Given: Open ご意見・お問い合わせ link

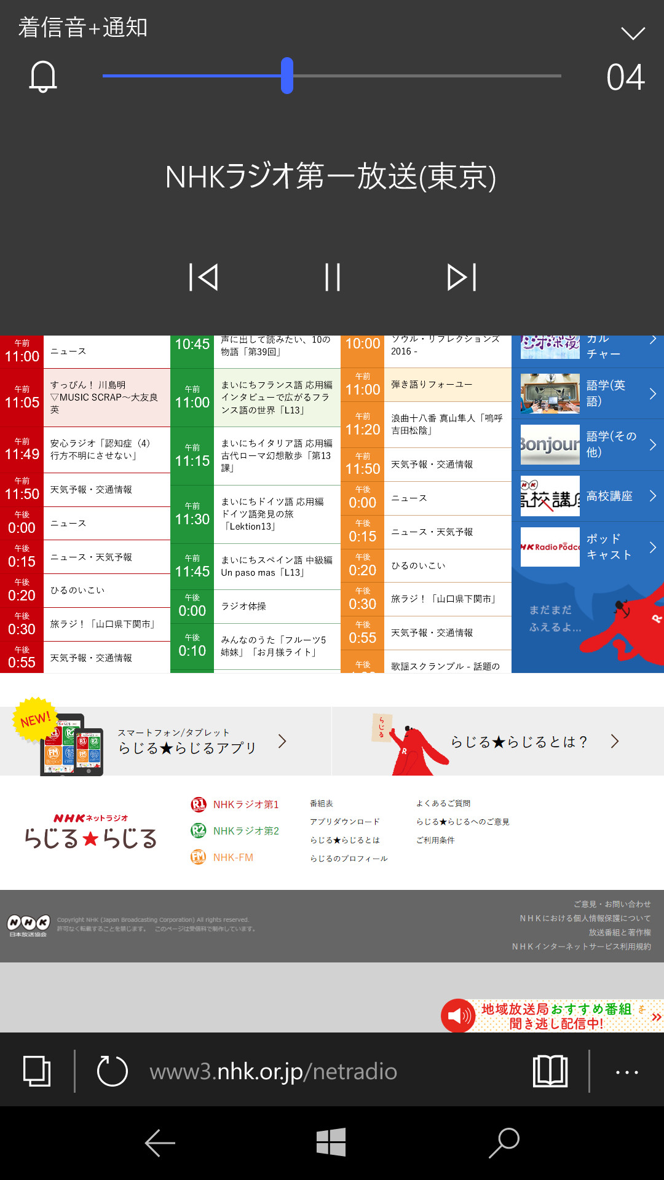Looking at the screenshot, I should click(612, 904).
